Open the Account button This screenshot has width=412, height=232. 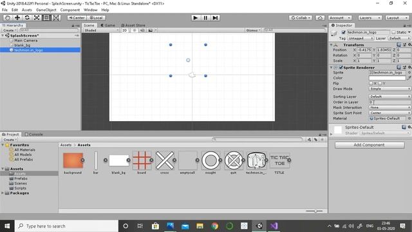click(x=340, y=17)
